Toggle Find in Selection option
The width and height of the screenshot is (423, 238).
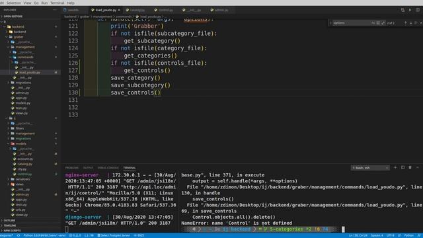coord(416,23)
